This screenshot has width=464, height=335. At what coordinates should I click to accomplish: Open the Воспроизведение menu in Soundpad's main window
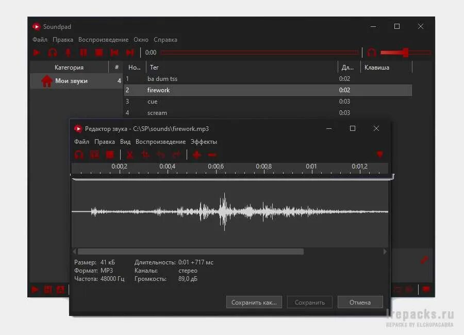tap(103, 40)
